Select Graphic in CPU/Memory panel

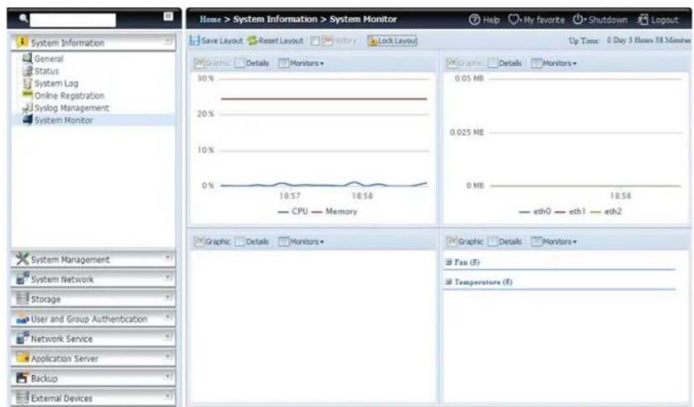click(212, 63)
